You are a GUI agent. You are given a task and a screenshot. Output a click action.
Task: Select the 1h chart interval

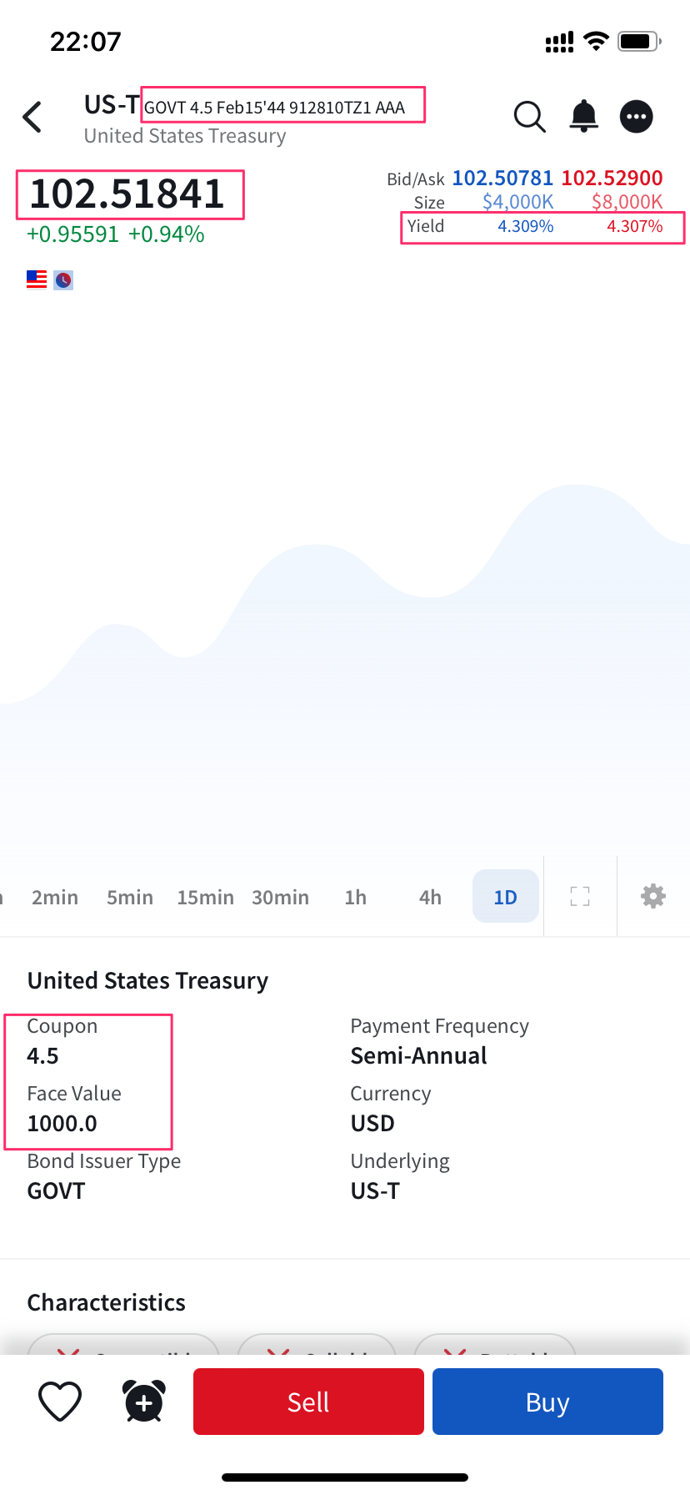[355, 897]
